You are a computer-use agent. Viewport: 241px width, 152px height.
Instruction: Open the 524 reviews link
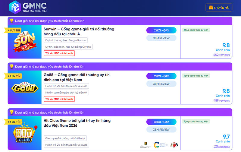(x=221, y=146)
